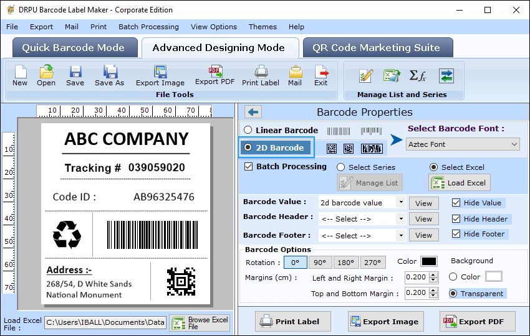Open the File menu
This screenshot has width=530, height=336.
click(x=12, y=27)
